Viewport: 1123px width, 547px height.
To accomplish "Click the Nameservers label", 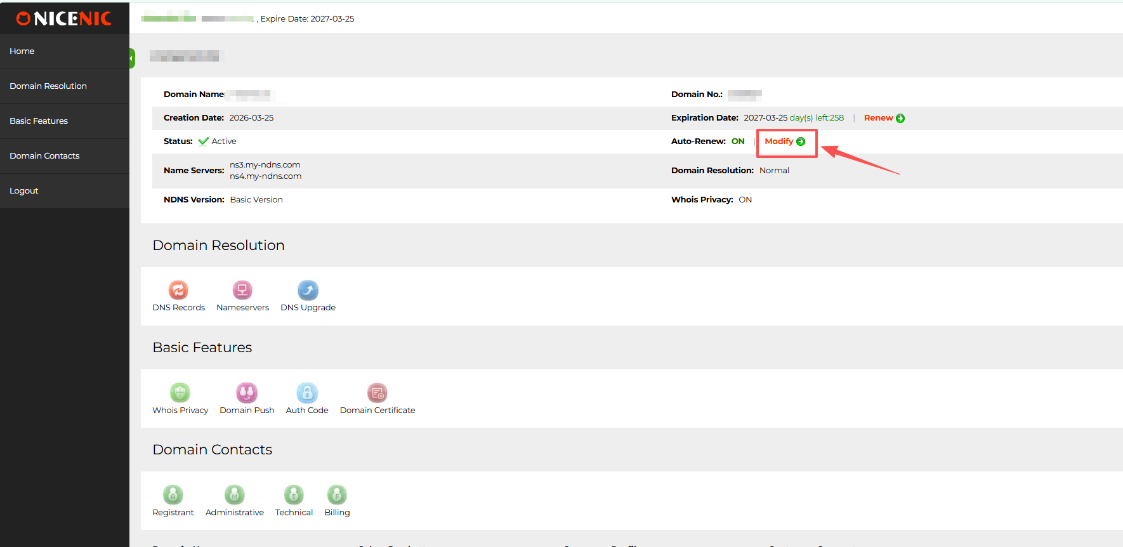I will pyautogui.click(x=242, y=308).
